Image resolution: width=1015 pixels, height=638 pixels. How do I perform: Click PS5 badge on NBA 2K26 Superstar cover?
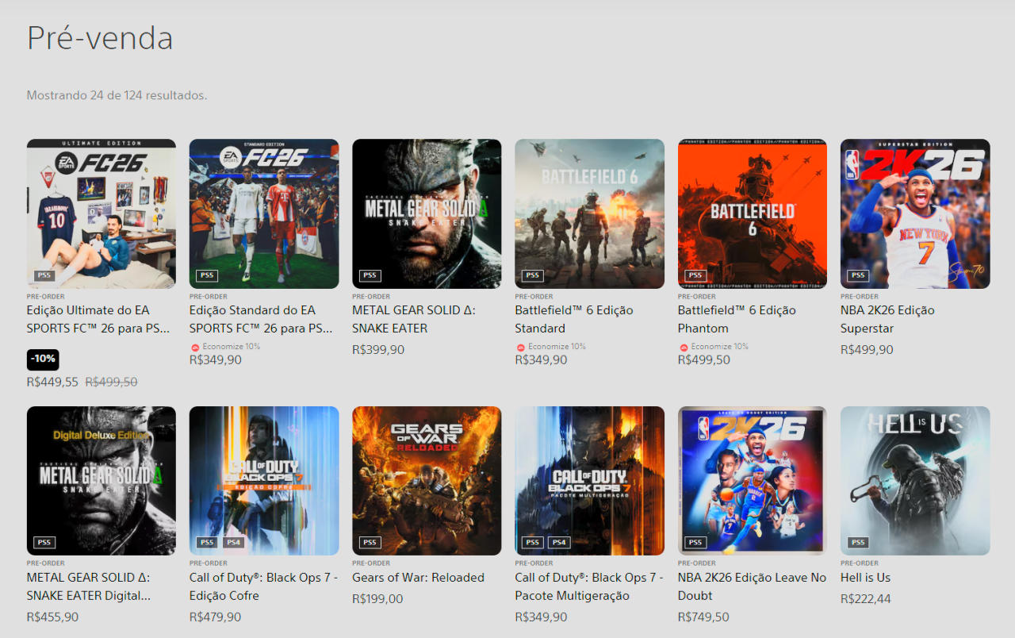(x=859, y=276)
